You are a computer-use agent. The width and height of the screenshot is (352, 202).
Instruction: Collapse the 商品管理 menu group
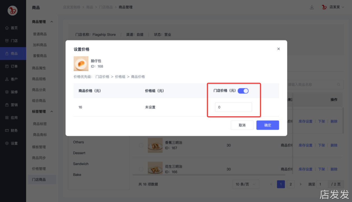click(52, 22)
